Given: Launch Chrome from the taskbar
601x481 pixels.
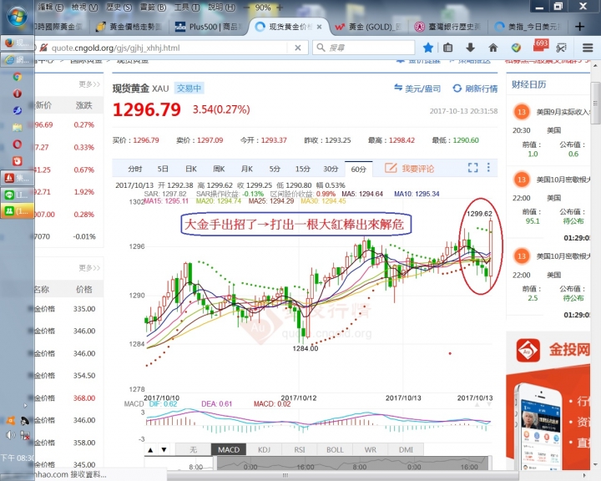Looking at the screenshot, I should 17,77.
